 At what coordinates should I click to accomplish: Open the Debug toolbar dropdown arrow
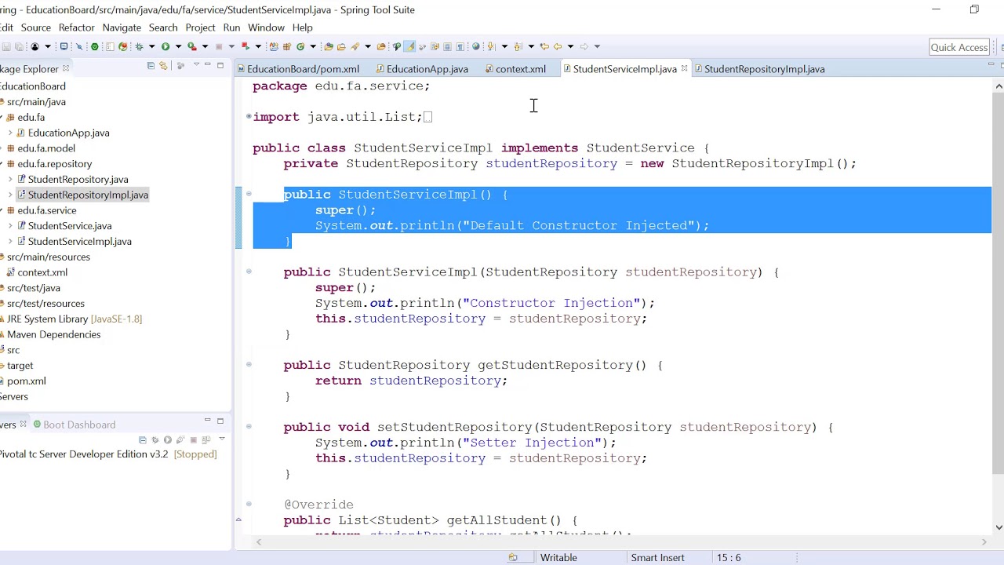[x=152, y=46]
